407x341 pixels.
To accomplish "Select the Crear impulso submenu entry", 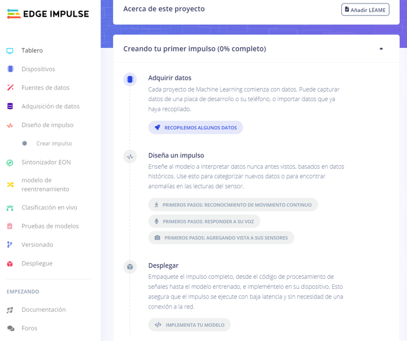I will pos(54,143).
